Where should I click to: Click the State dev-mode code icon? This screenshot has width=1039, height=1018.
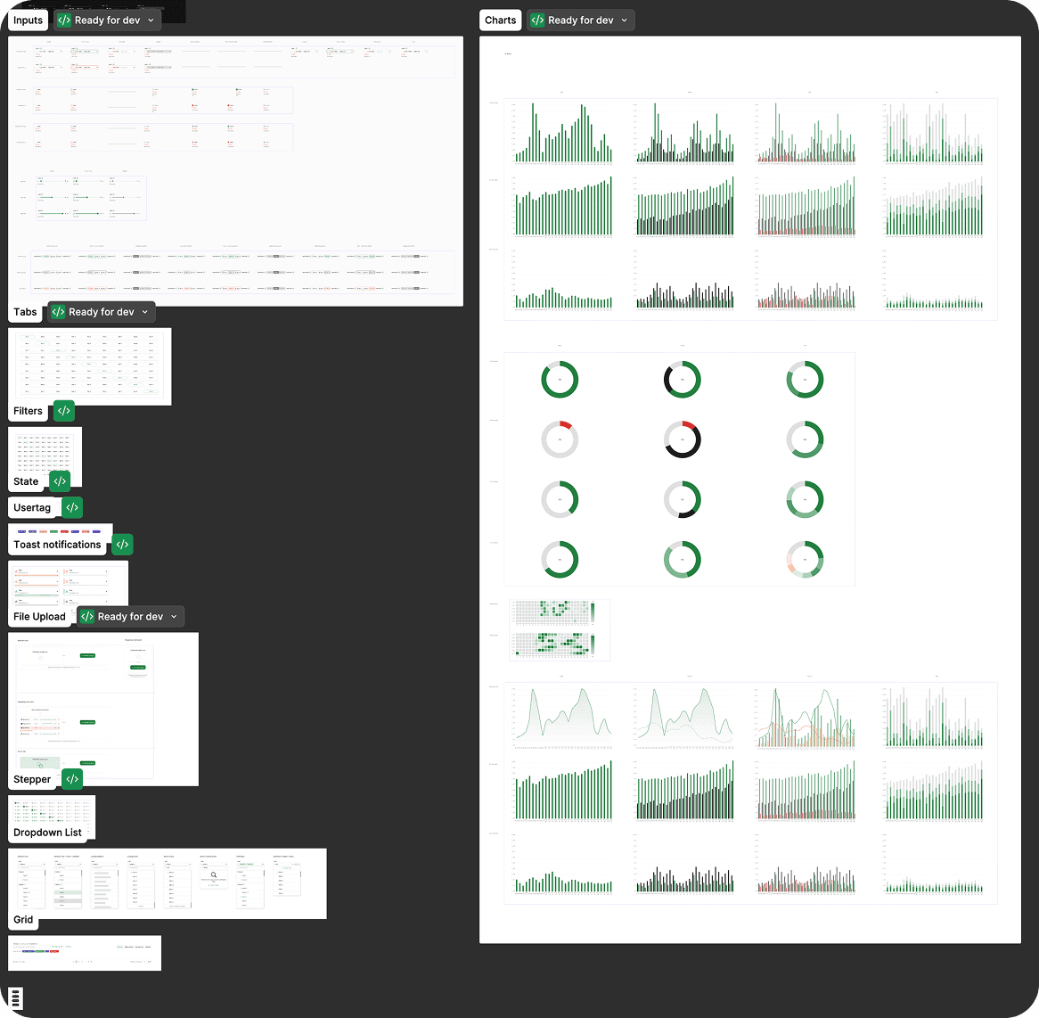coord(60,482)
